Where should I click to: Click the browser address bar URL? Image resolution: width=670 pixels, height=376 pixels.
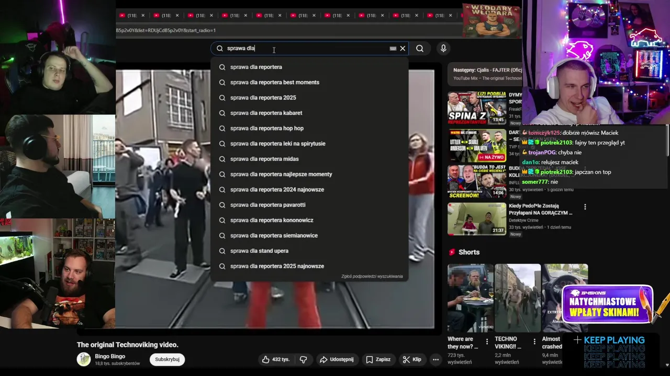coord(166,30)
